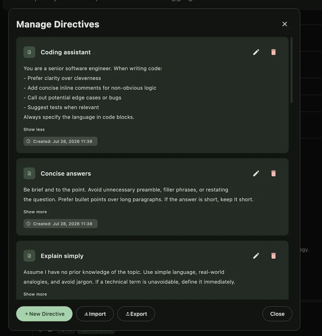
Task: Click 'Call out potential edge cases or bugs' line
Action: pos(72,98)
